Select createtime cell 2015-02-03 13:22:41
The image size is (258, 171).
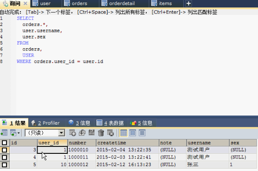point(128,158)
